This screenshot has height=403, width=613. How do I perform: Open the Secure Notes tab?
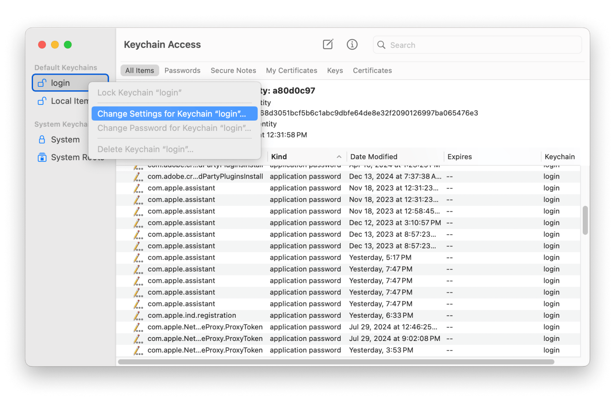point(233,70)
